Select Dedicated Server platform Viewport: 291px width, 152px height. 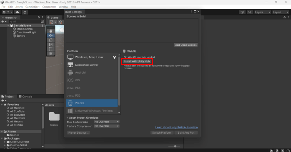pyautogui.click(x=92, y=65)
